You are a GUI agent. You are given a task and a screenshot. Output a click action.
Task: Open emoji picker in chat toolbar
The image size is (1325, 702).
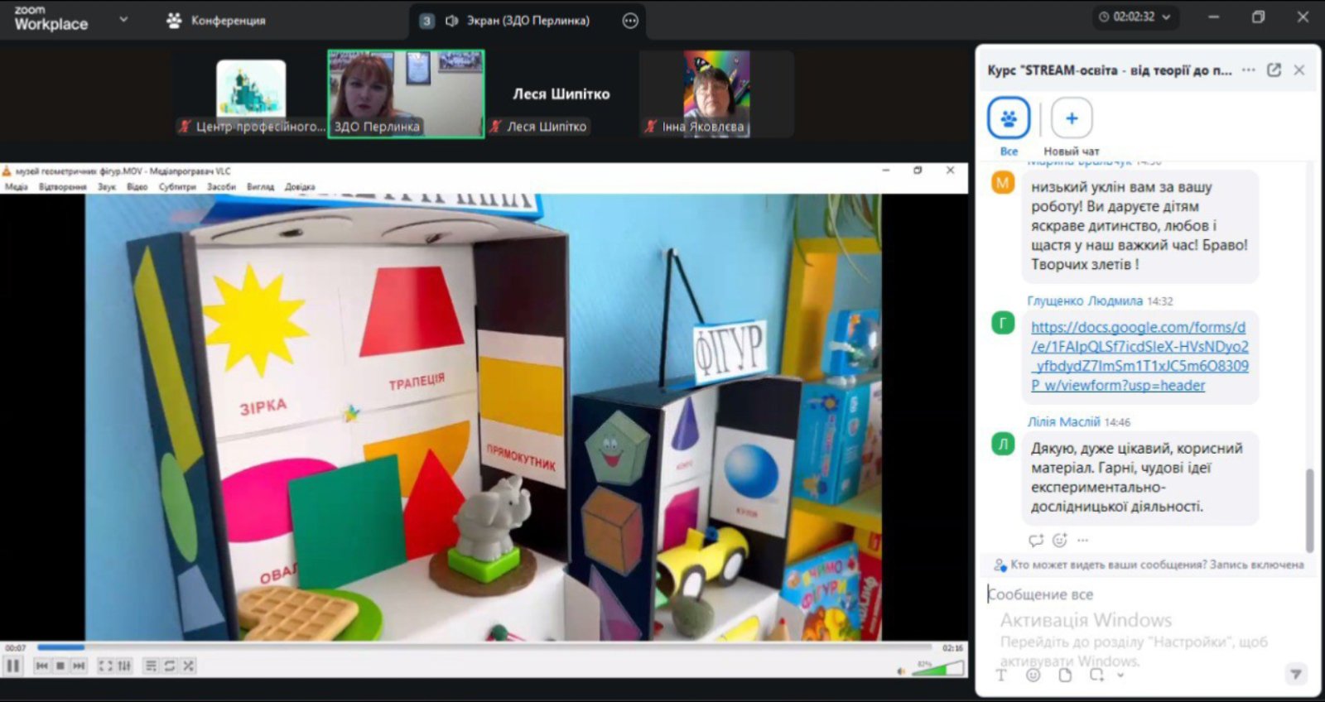tap(1033, 675)
